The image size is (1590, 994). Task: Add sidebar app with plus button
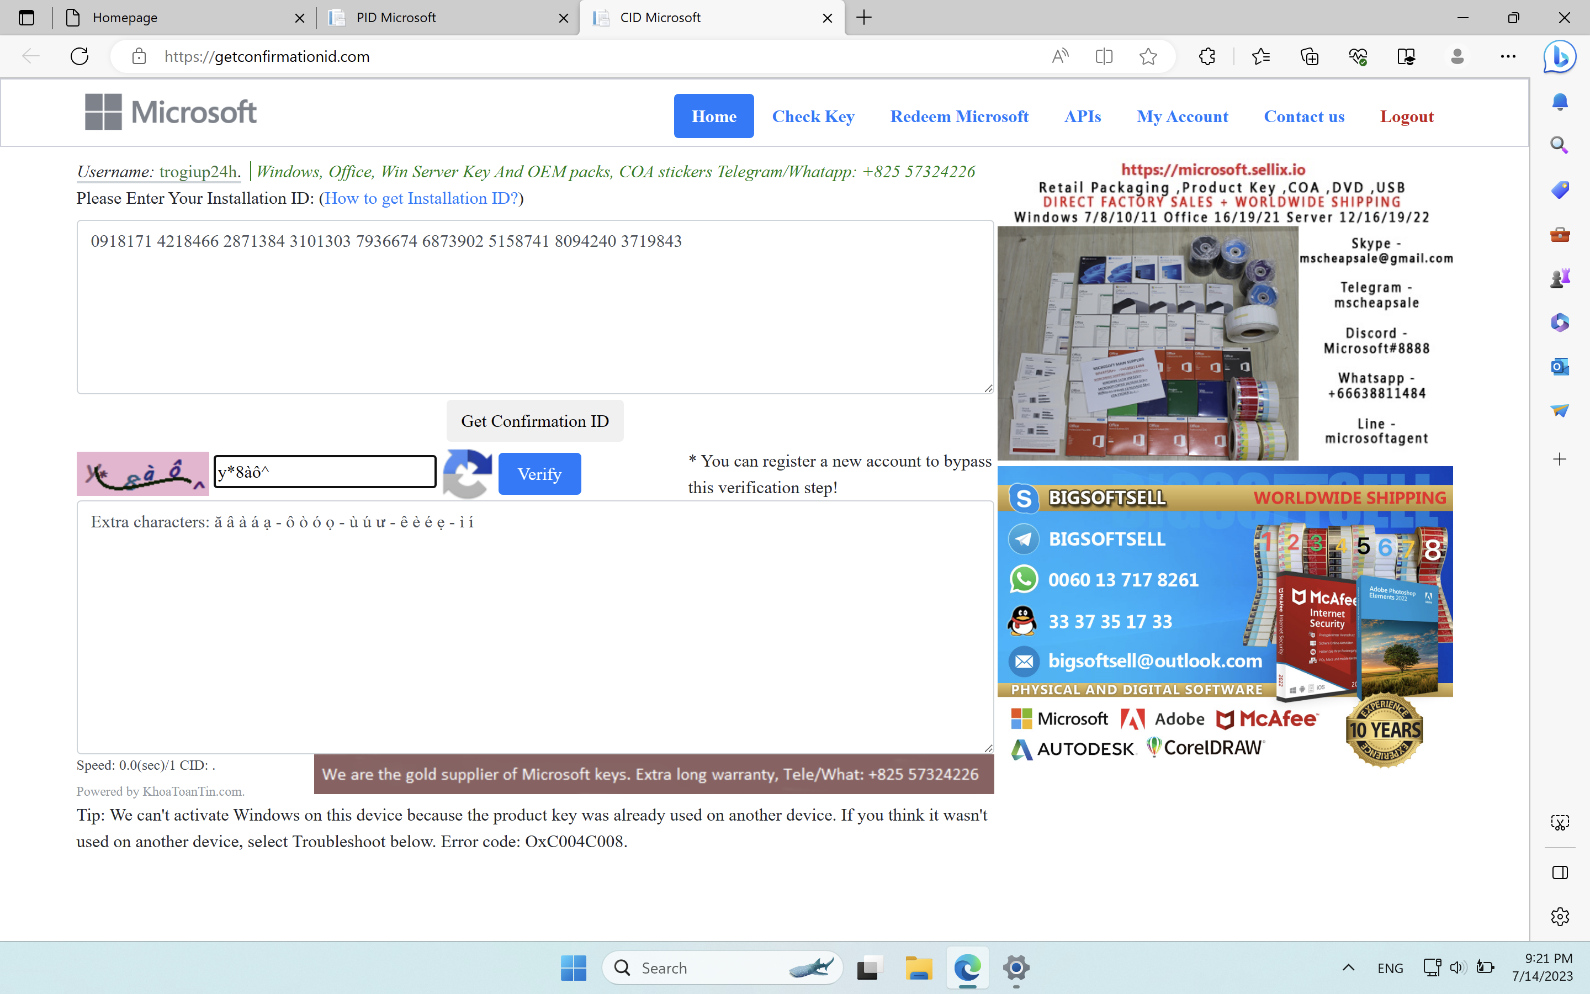tap(1560, 459)
